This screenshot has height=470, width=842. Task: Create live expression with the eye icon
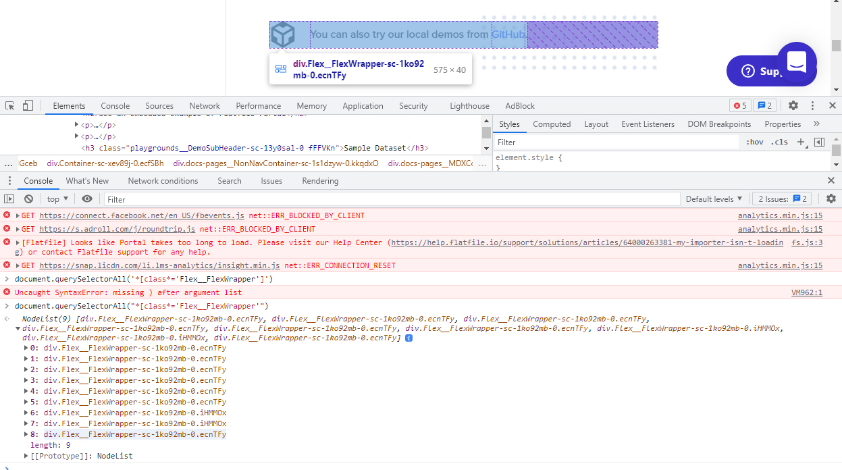(x=87, y=199)
